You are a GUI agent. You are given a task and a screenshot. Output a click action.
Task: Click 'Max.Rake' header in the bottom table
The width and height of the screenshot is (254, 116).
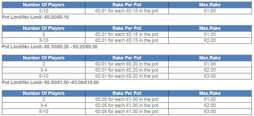(x=210, y=93)
